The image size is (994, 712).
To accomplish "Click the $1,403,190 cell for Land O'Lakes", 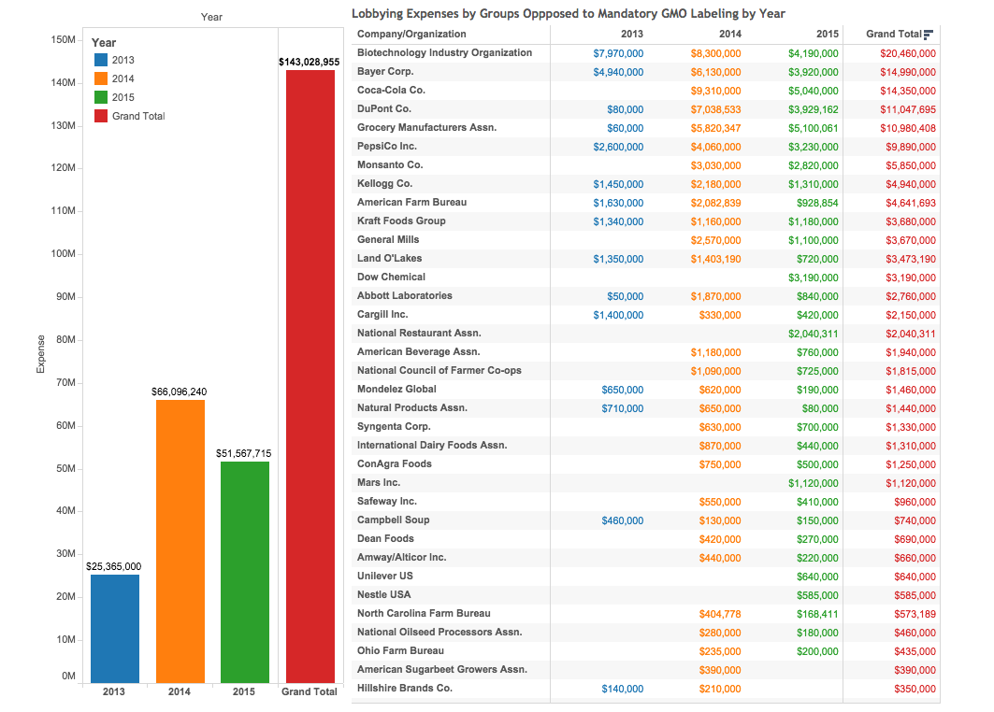I will [x=715, y=259].
